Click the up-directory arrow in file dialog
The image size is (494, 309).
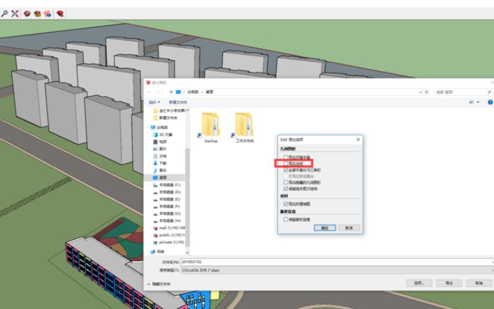171,91
